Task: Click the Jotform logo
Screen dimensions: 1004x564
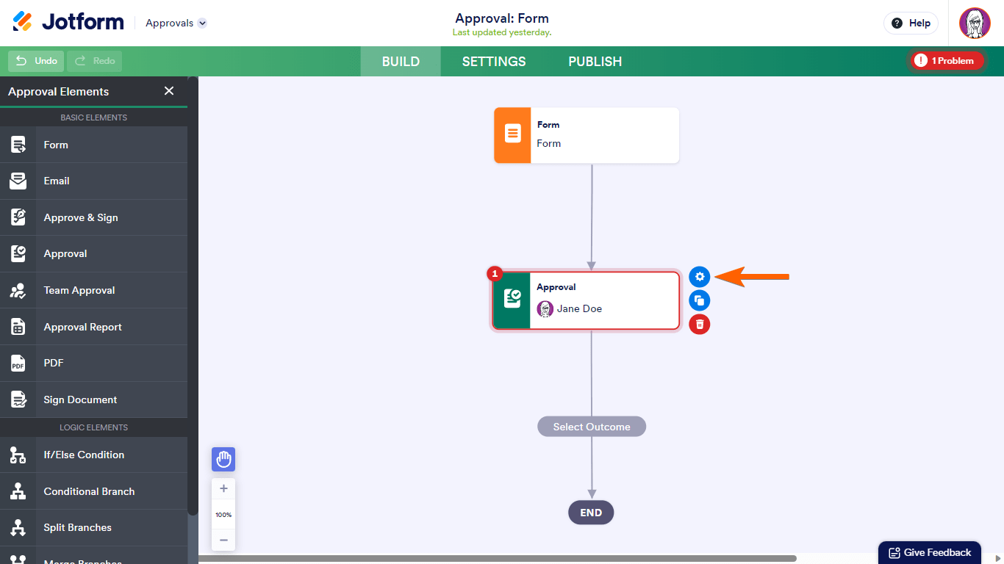Action: point(68,22)
